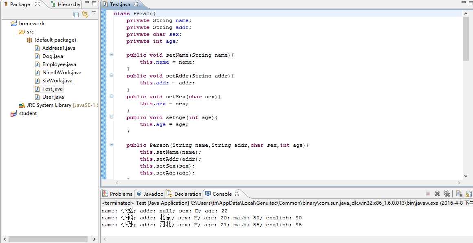The width and height of the screenshot is (473, 243).
Task: Click the Dog.java file icon
Action: click(37, 56)
